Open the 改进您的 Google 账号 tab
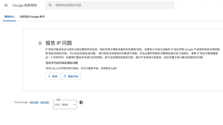Viewport: 223px width, 125px height. [32, 17]
